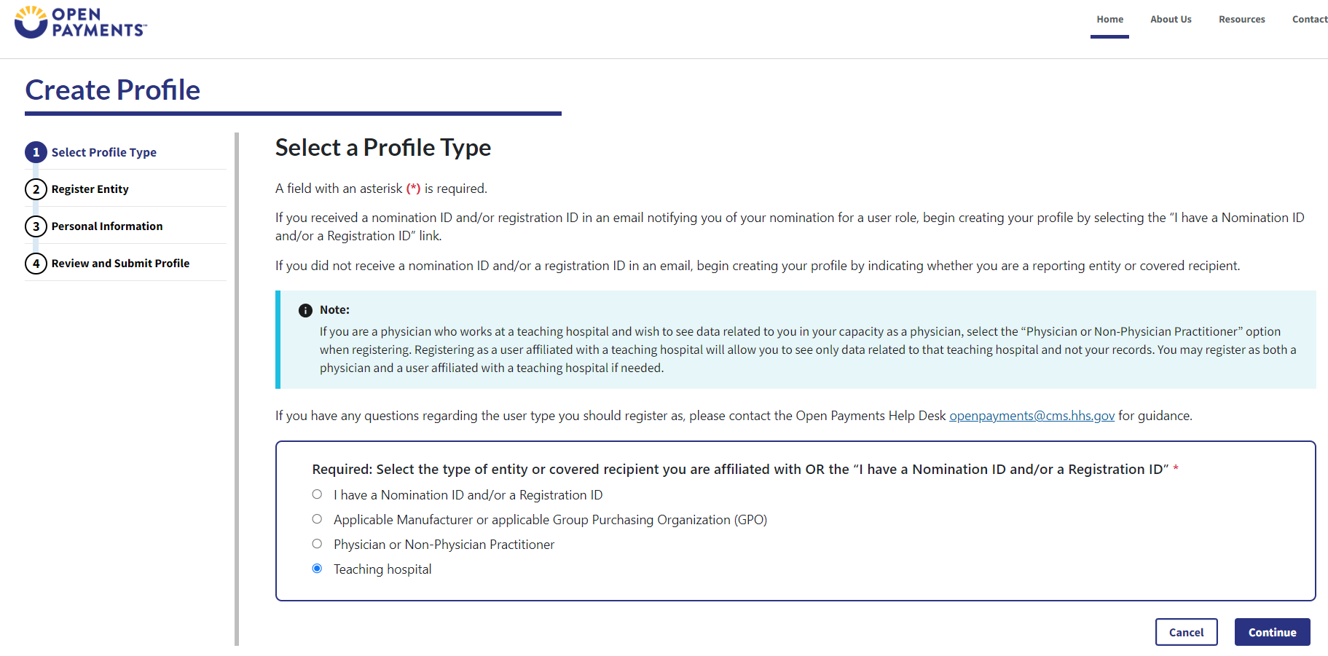Click Review and Submit Profile step
This screenshot has height=656, width=1328.
point(120,264)
